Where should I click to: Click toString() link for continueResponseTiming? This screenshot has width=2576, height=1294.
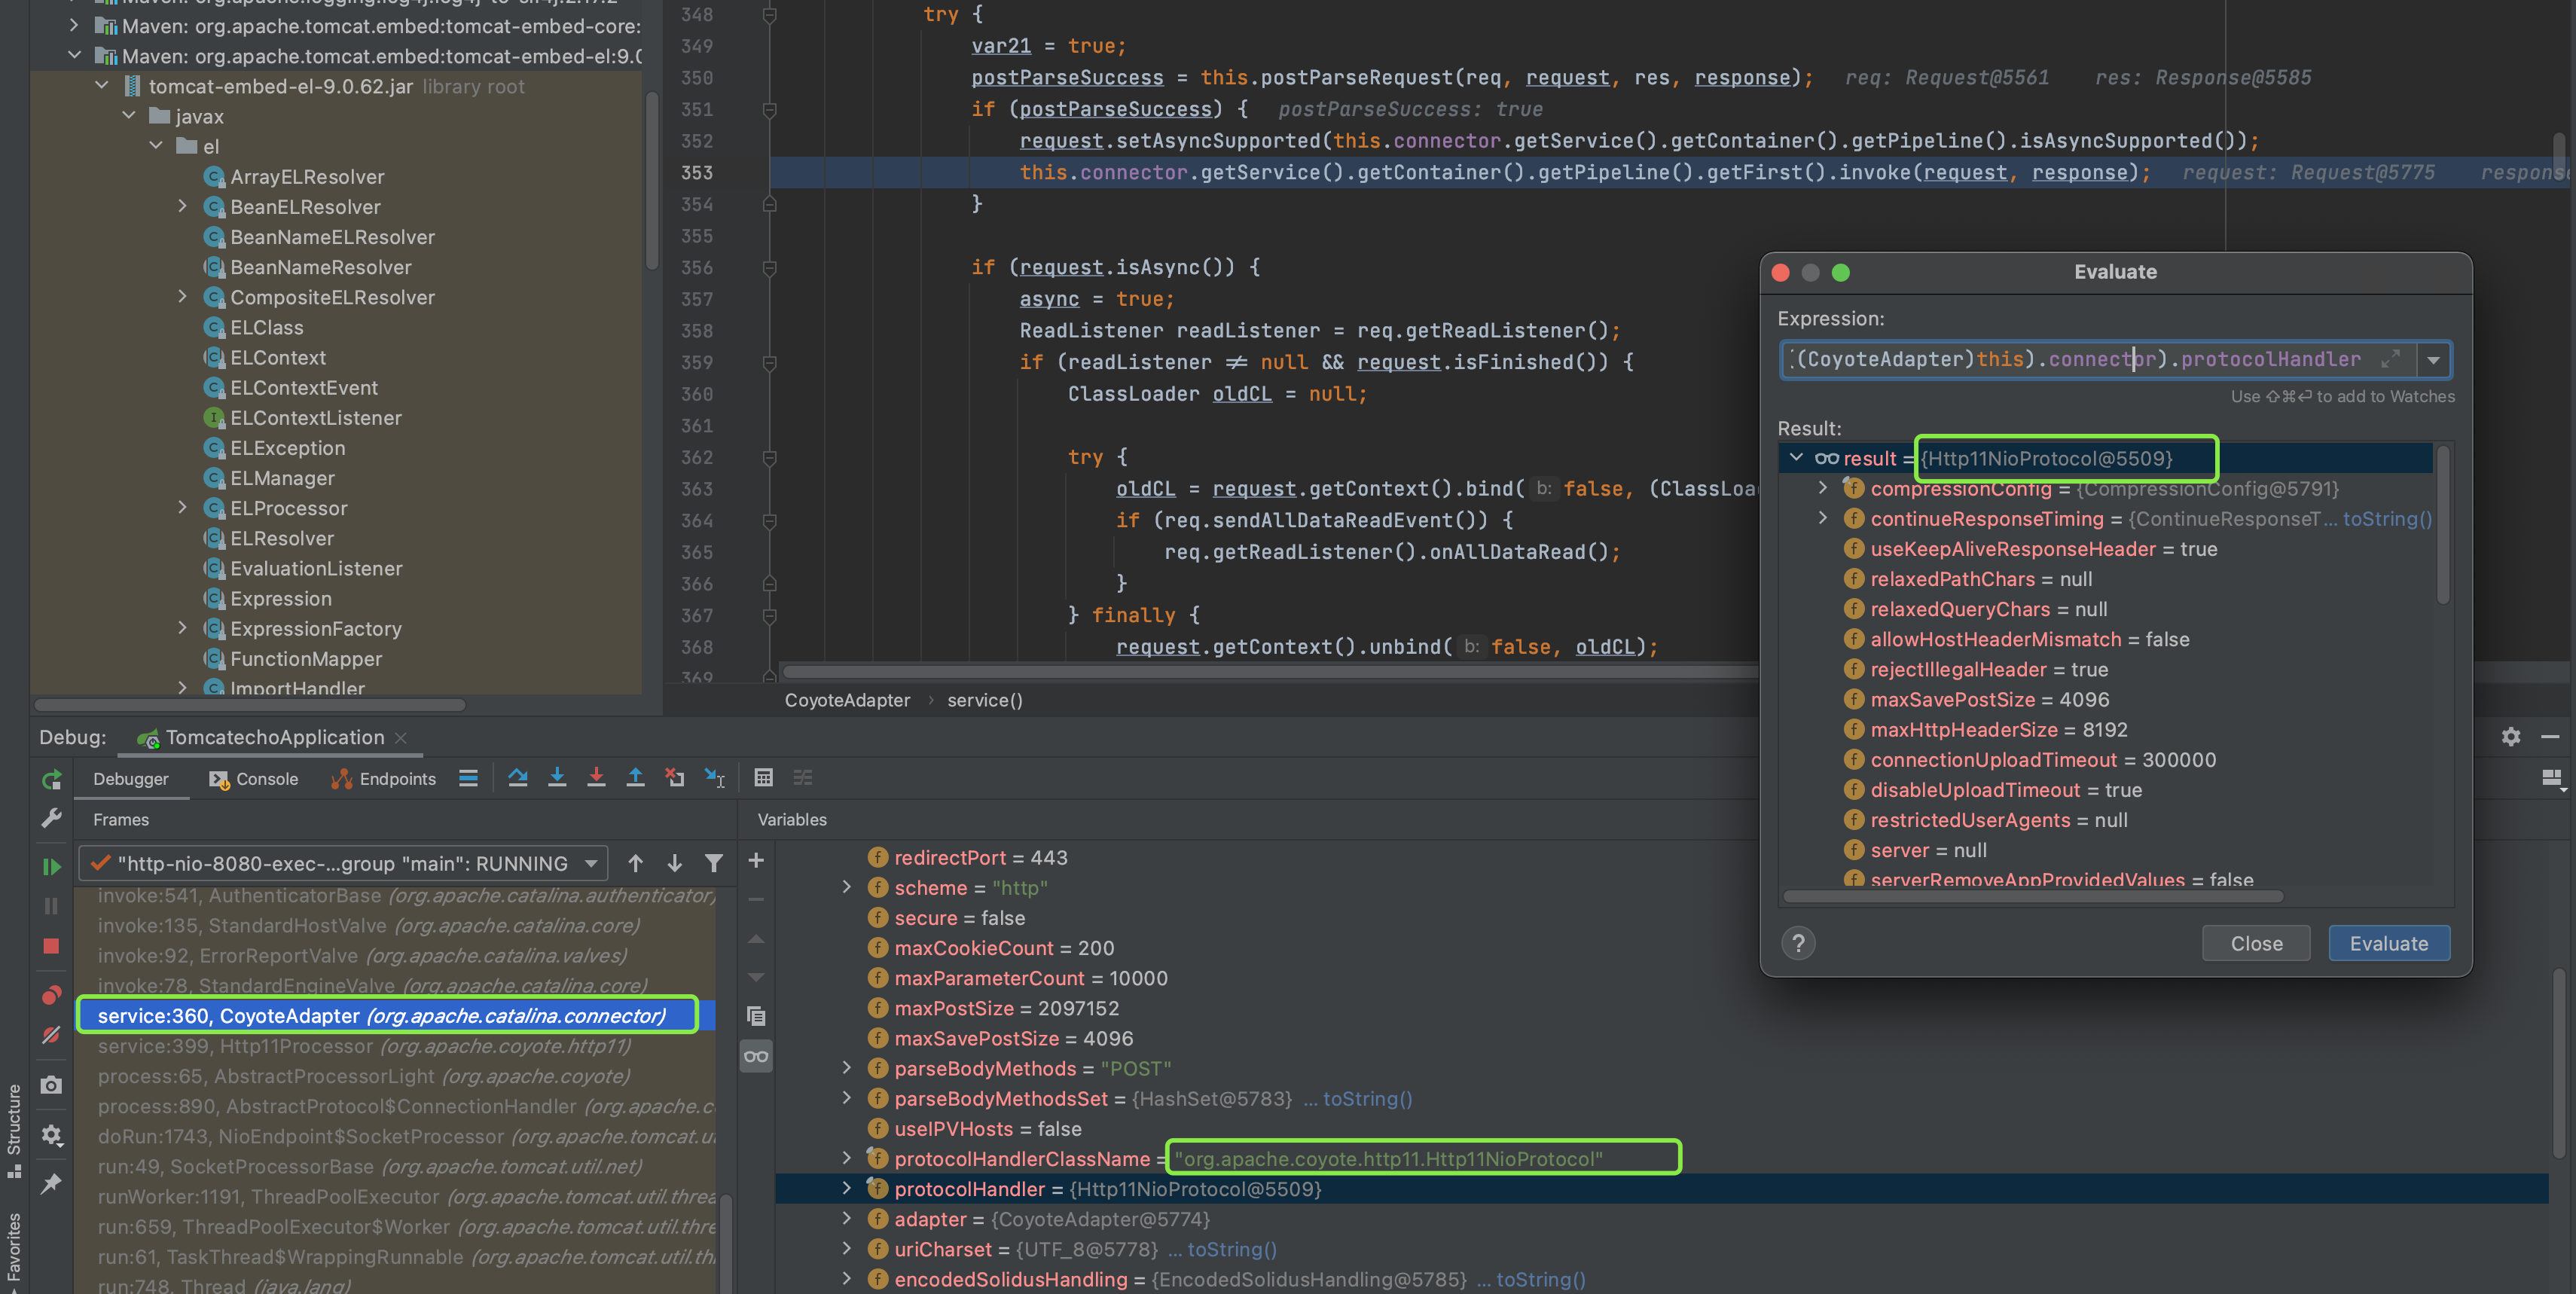pos(2387,519)
